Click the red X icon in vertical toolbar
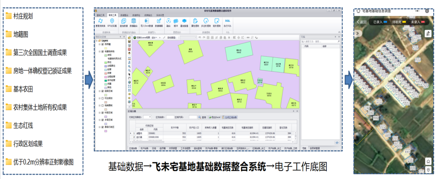Screen dimensions: 439x179 point(129,49)
